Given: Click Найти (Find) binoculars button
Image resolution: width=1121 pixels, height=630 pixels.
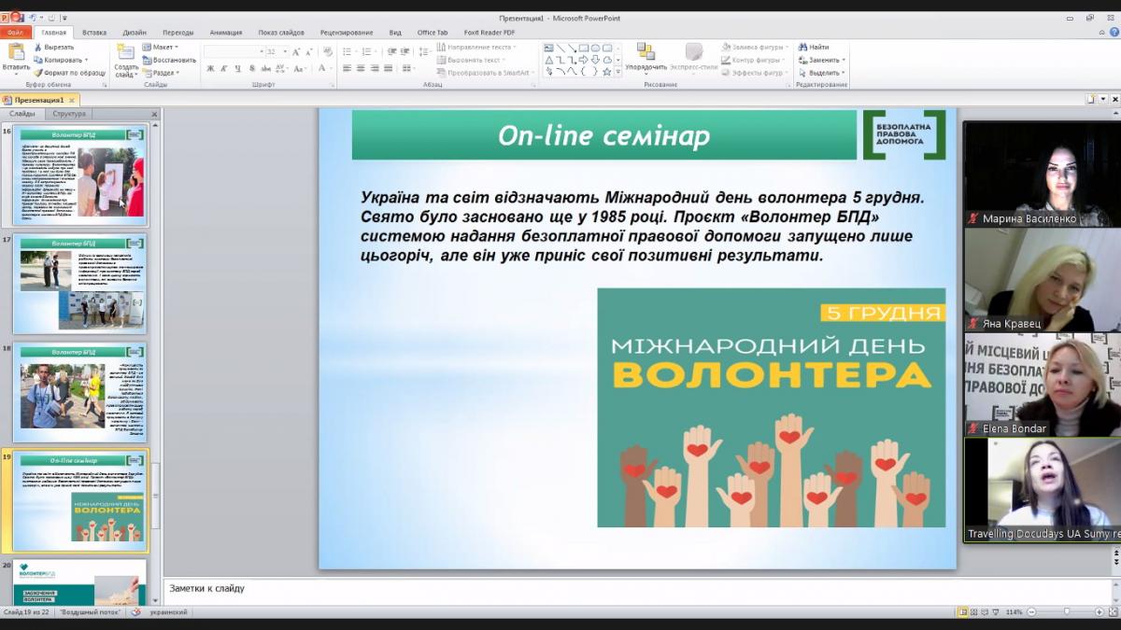Looking at the screenshot, I should point(813,47).
